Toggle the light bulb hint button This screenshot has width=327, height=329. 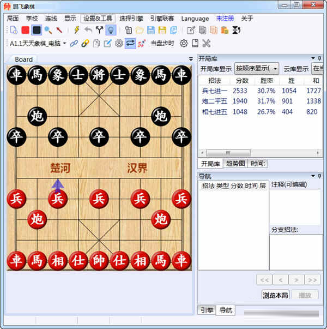pyautogui.click(x=111, y=30)
